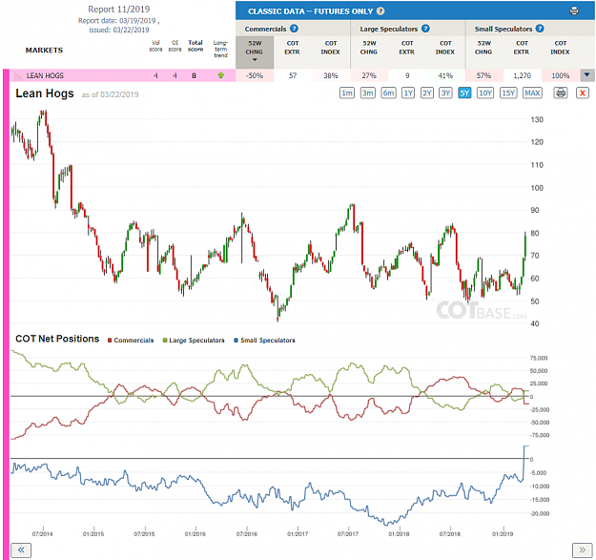Switch chart to MAX range
The width and height of the screenshot is (596, 560).
(532, 93)
